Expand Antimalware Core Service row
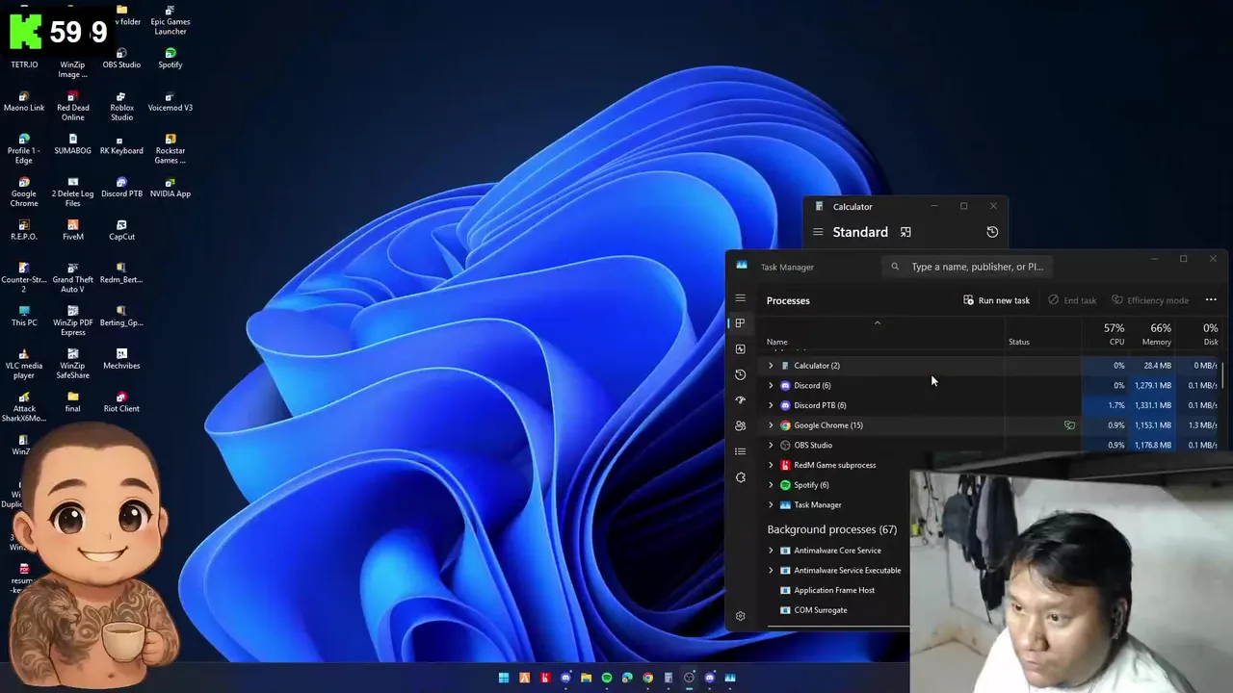1233x693 pixels. (771, 551)
